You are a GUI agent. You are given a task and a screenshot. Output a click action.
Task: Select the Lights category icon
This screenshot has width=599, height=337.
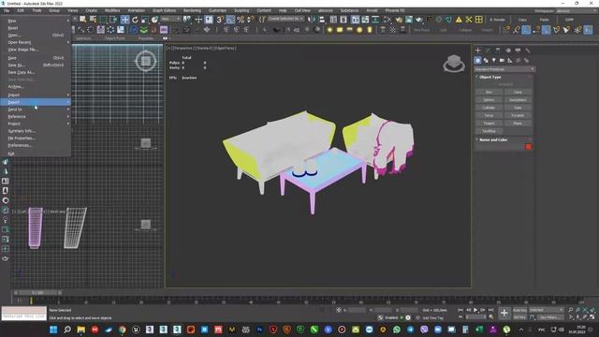494,60
